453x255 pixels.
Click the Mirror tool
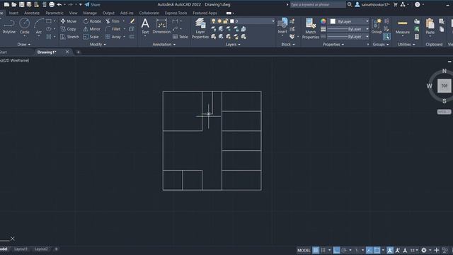91,29
